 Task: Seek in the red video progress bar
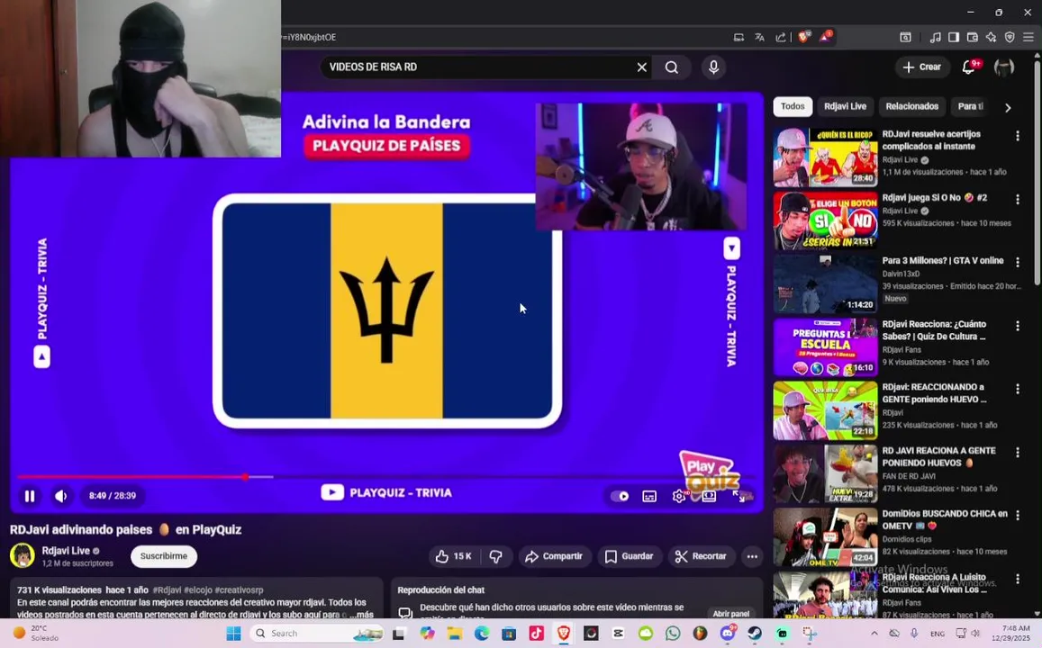[x=385, y=477]
